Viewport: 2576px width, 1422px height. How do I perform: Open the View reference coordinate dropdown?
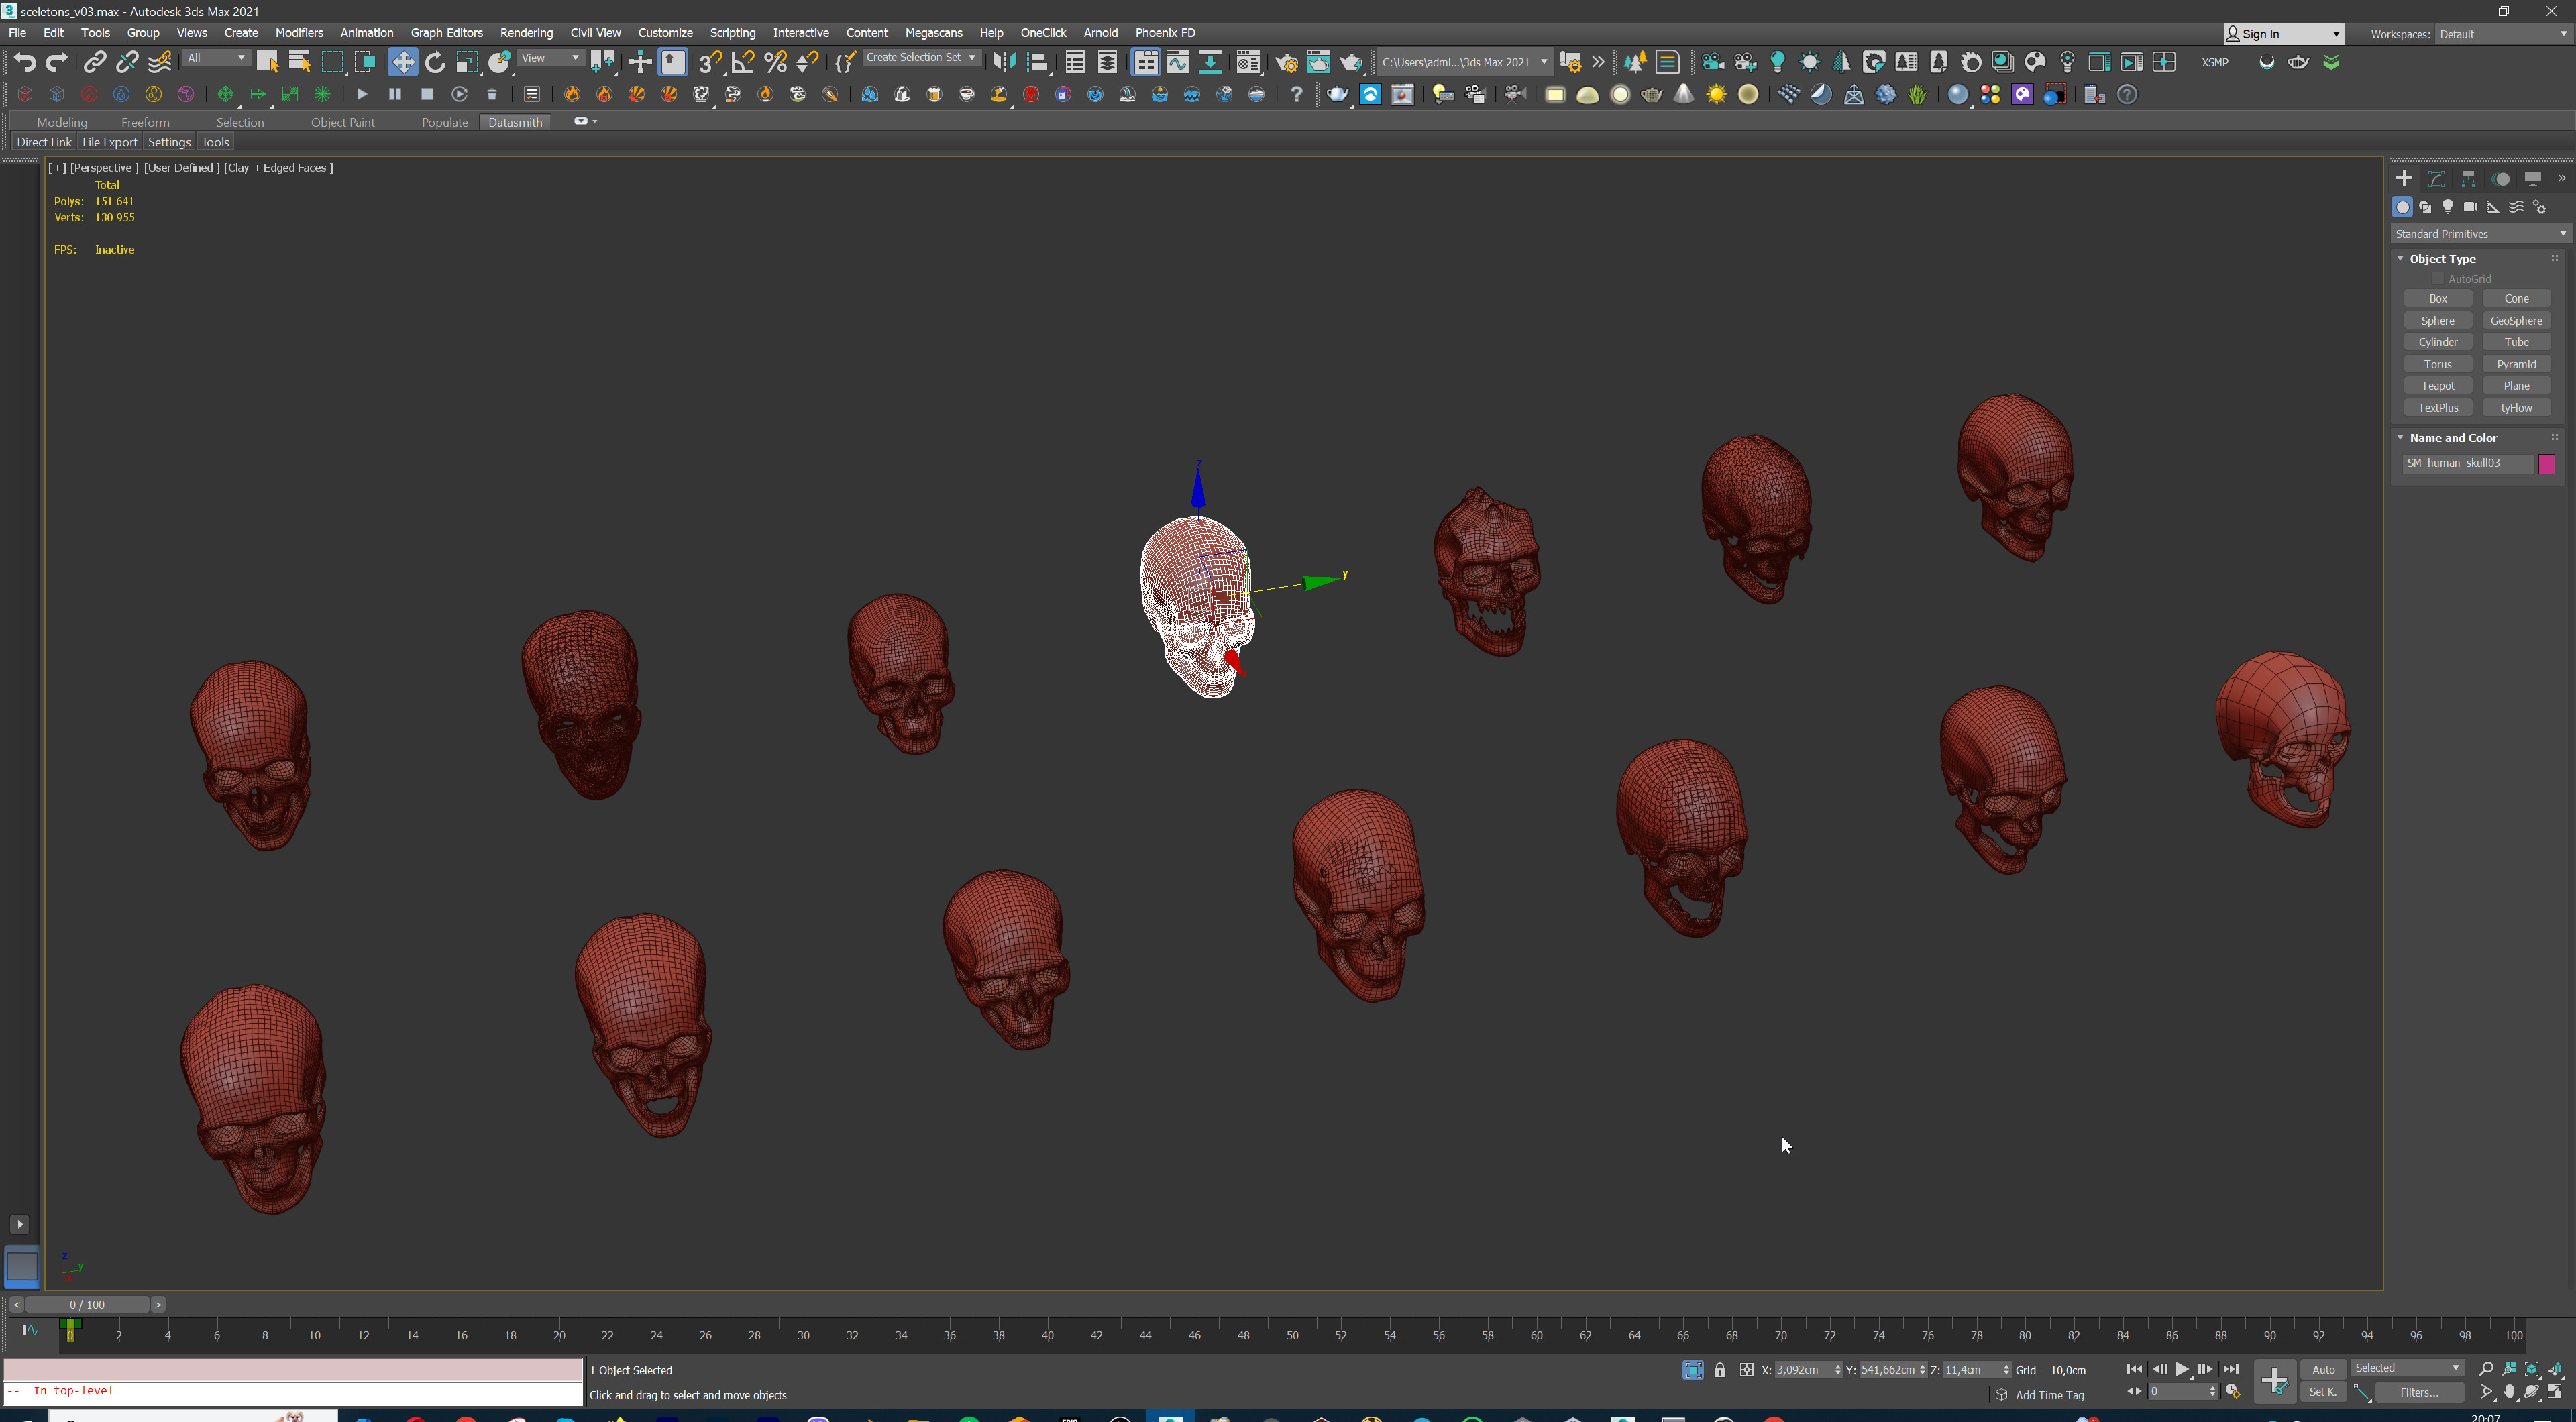(551, 58)
